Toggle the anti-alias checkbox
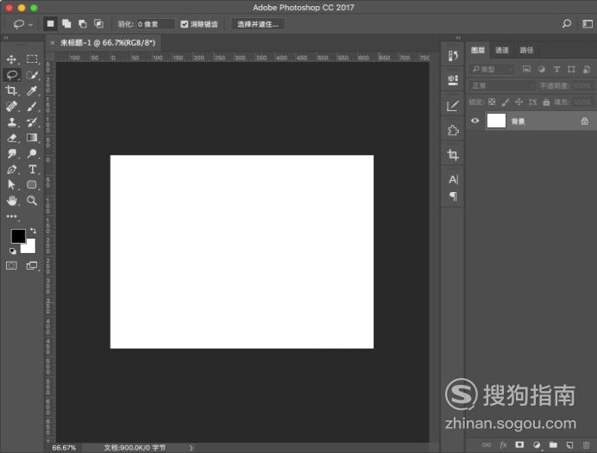The image size is (597, 453). 185,24
